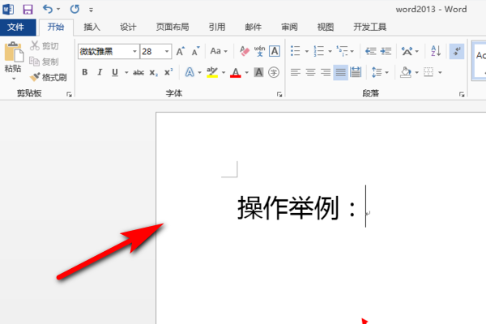The width and height of the screenshot is (486, 324).
Task: Switch to the 设计 (Design) tab
Action: [128, 27]
